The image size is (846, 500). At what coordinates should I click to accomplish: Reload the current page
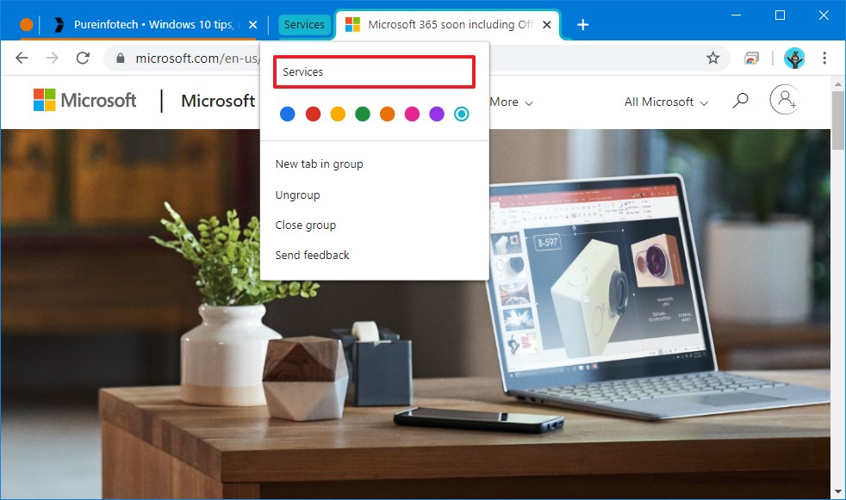coord(83,58)
